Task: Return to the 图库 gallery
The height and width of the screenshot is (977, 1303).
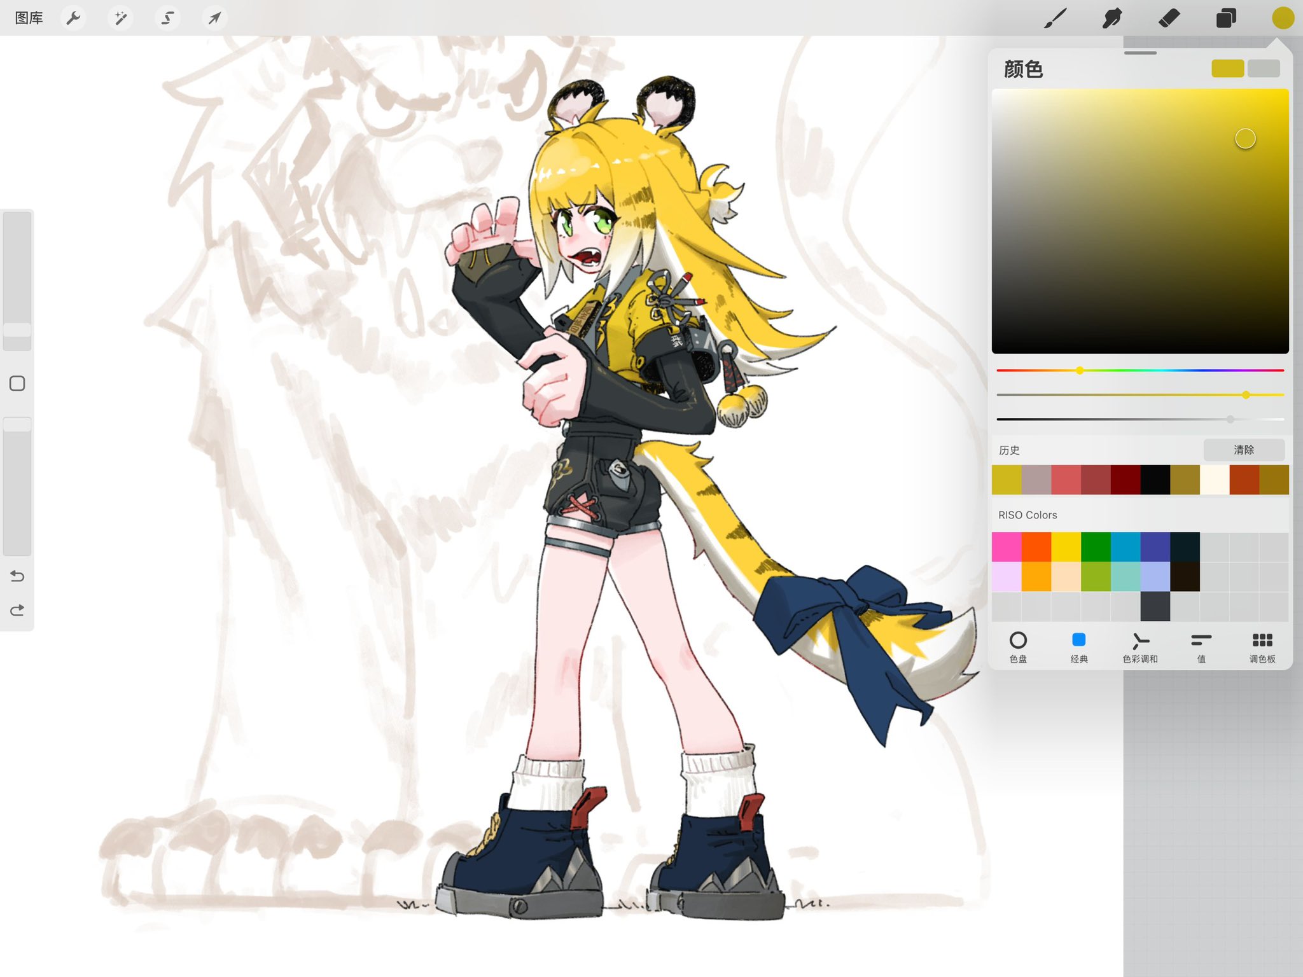Action: (29, 18)
